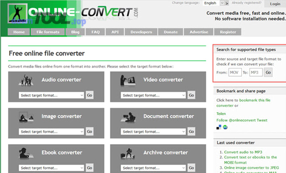This screenshot has width=286, height=173.
Task: Open the Change language dropdown
Action: (x=214, y=3)
